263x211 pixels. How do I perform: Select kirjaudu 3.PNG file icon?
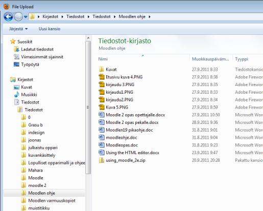point(102,85)
